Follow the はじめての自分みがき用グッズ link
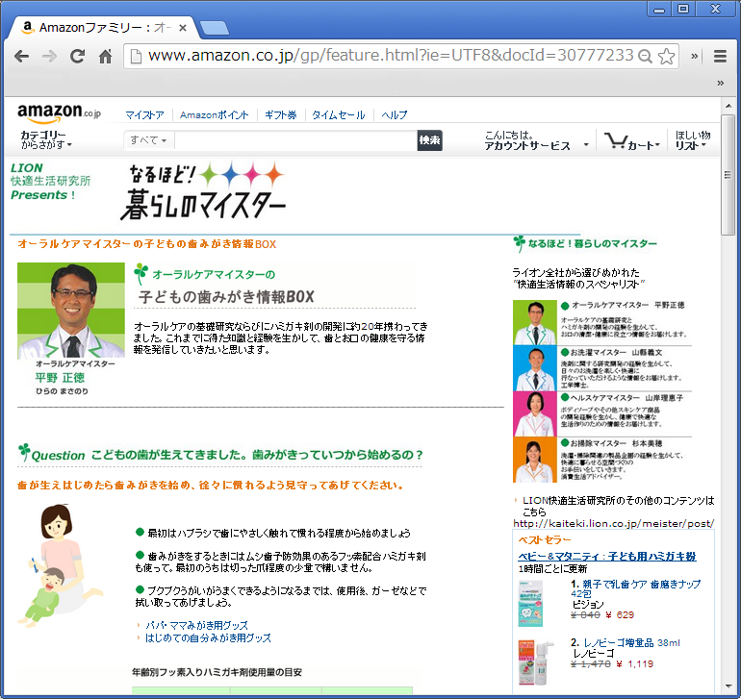 coord(209,637)
